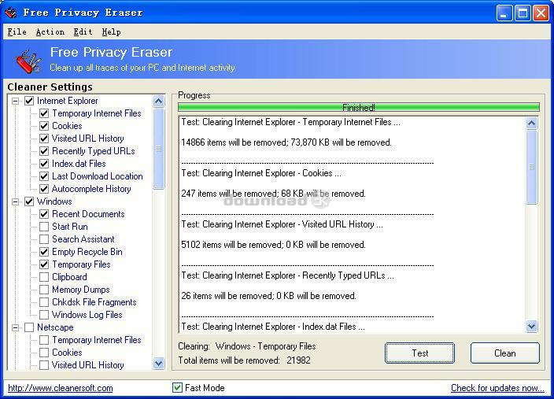Open the Help menu
Image resolution: width=554 pixels, height=399 pixels.
(111, 32)
